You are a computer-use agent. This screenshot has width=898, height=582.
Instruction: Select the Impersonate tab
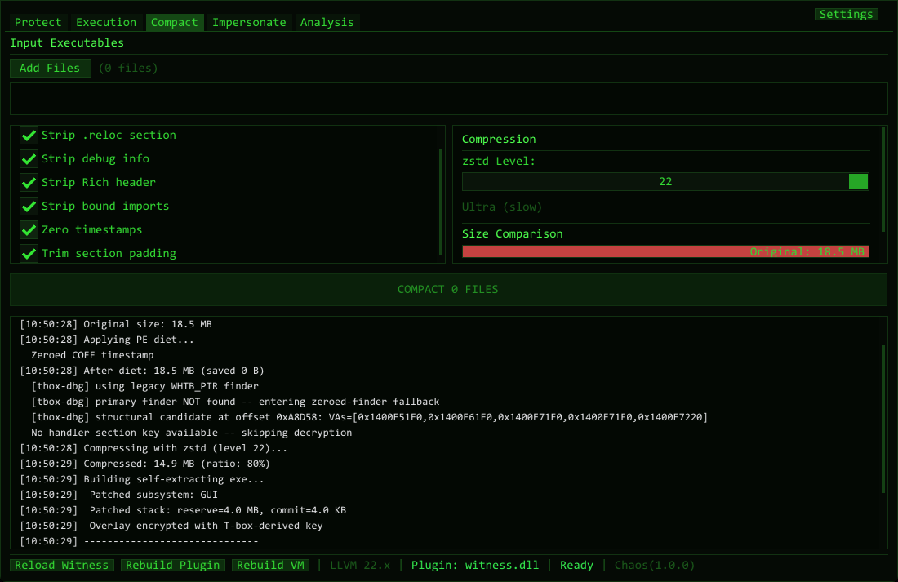pyautogui.click(x=249, y=22)
